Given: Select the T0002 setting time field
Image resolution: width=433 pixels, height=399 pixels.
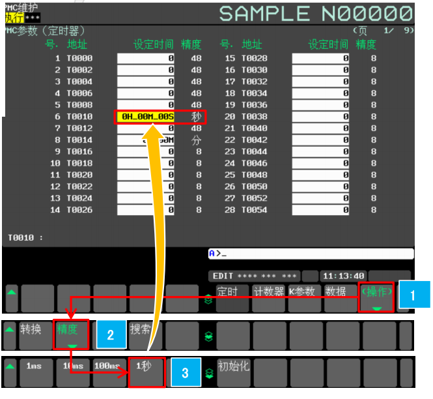Looking at the screenshot, I should coord(146,70).
